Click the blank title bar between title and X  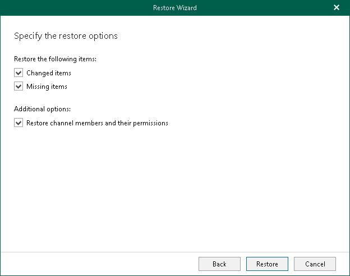pos(264,8)
